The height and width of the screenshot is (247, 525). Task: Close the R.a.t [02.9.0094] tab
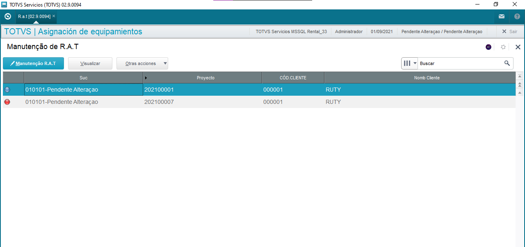point(54,16)
